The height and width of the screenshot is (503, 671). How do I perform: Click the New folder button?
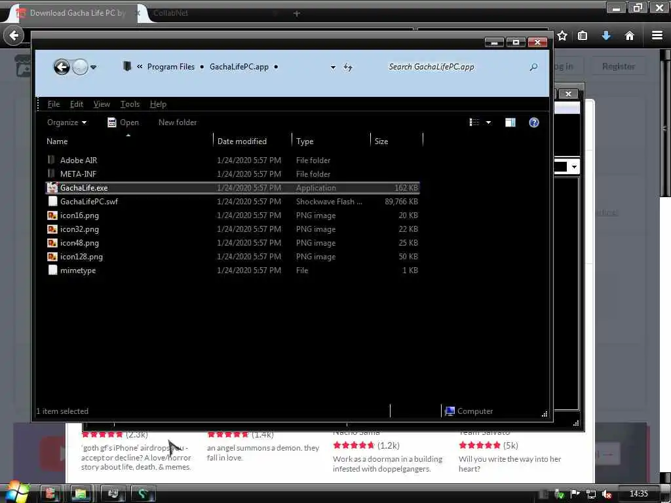click(x=178, y=122)
